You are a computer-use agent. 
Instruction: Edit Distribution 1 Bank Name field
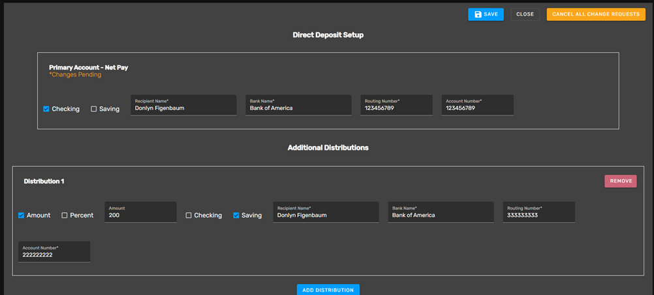(441, 212)
